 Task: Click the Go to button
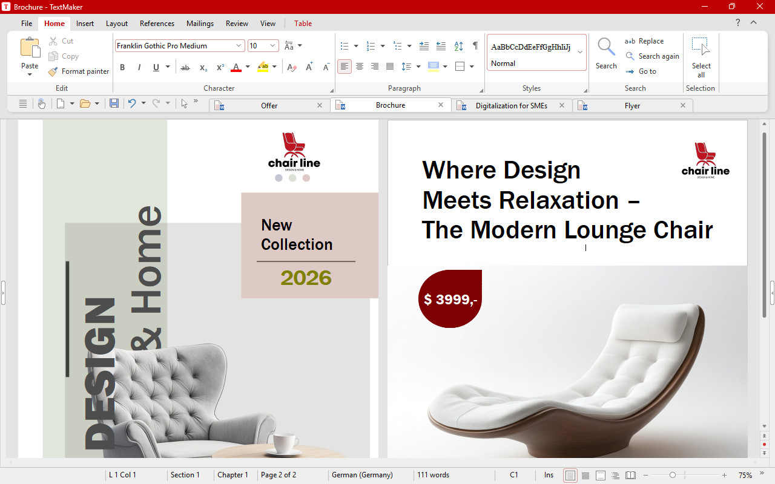click(x=641, y=71)
